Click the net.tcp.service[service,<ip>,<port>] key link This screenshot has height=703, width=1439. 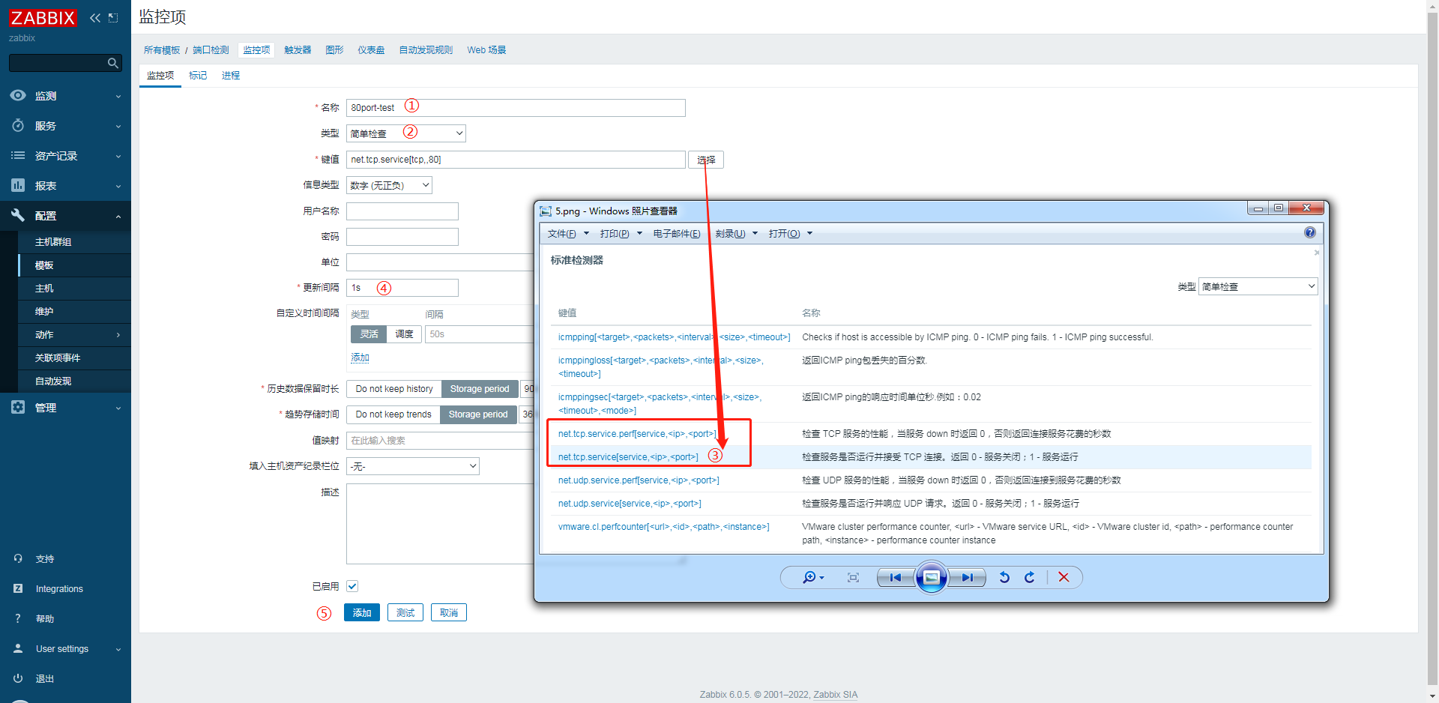tap(628, 457)
